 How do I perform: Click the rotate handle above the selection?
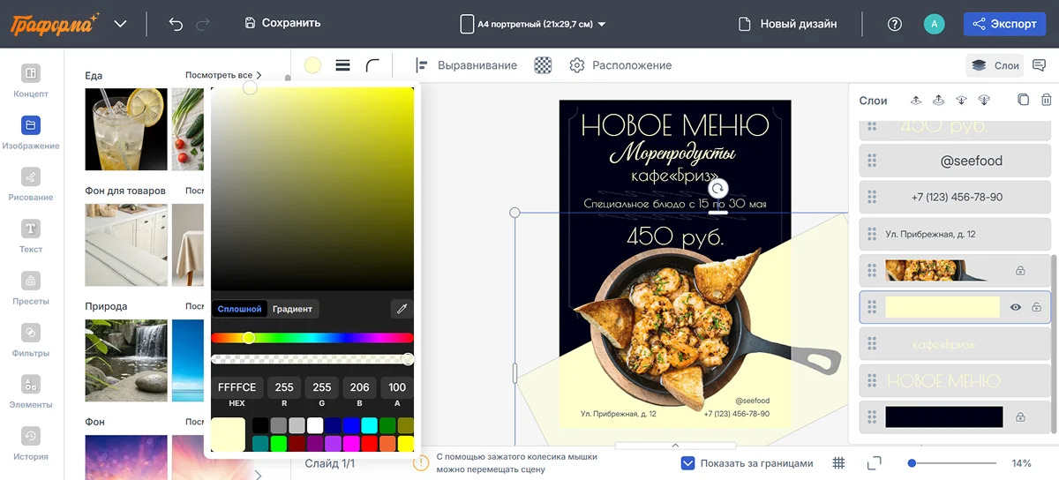point(718,188)
